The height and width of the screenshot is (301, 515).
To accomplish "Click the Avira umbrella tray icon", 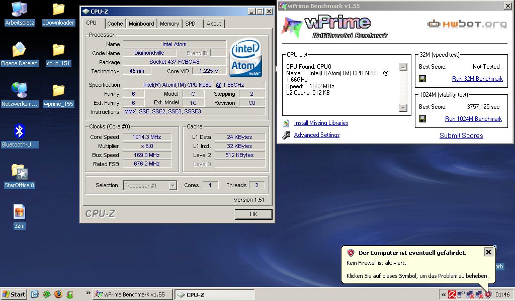I will pos(452,294).
